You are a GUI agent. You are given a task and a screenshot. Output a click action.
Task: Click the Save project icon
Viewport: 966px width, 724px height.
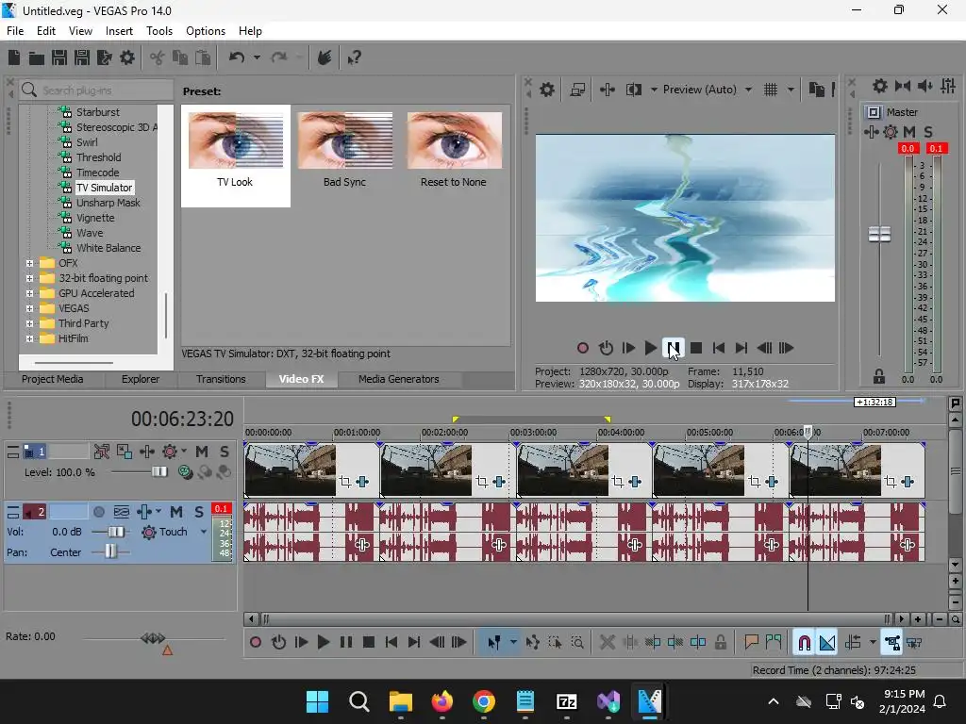pyautogui.click(x=59, y=58)
